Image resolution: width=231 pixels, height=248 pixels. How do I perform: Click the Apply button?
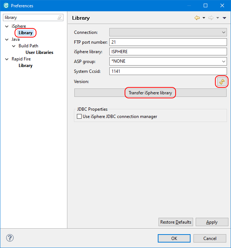coord(212,222)
